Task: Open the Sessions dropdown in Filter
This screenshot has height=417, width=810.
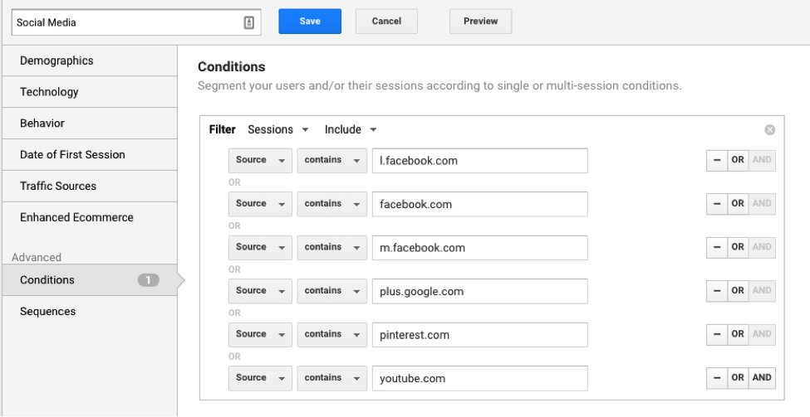Action: point(278,130)
